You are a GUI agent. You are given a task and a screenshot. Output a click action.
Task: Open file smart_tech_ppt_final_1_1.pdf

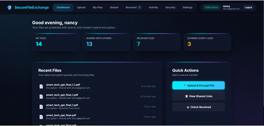97,86
